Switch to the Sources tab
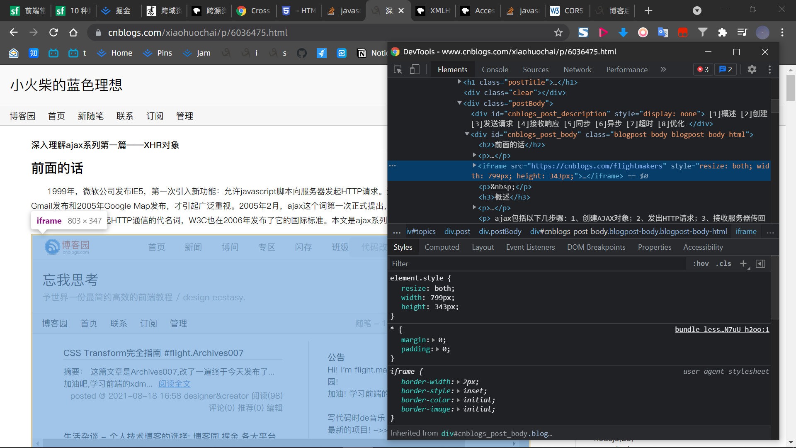Image resolution: width=796 pixels, height=448 pixels. point(535,70)
